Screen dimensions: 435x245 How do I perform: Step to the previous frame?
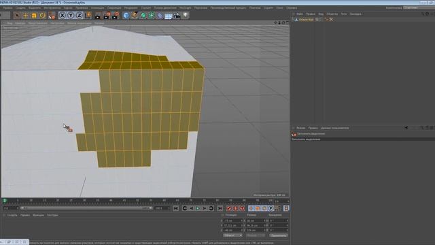191,208
